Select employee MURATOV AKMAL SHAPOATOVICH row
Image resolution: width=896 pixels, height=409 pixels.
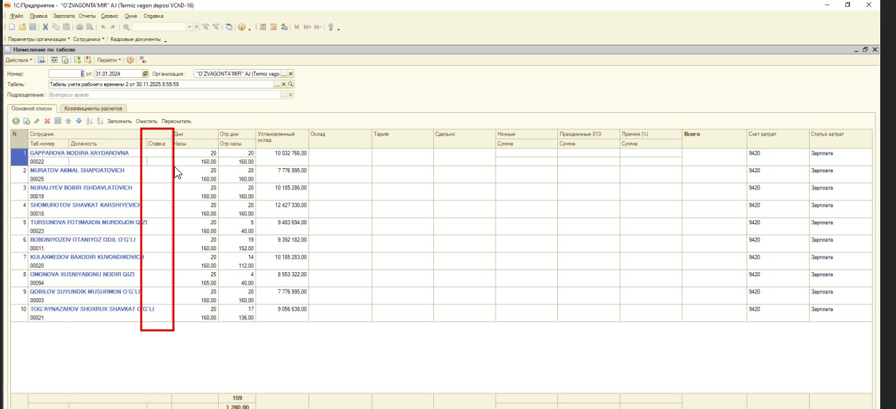click(x=77, y=170)
